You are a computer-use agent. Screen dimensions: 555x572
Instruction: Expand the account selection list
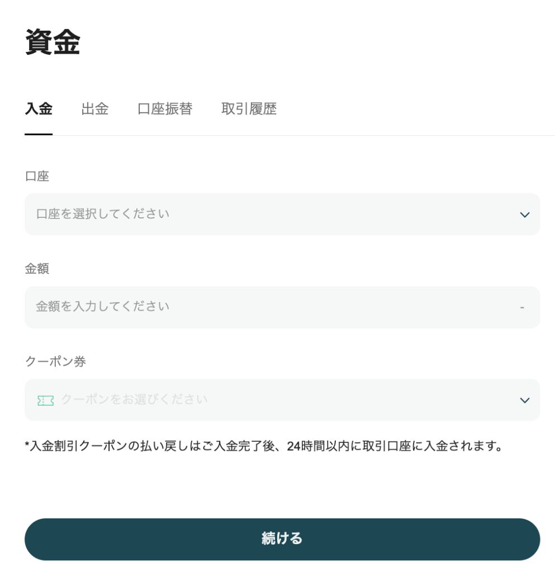click(x=282, y=214)
